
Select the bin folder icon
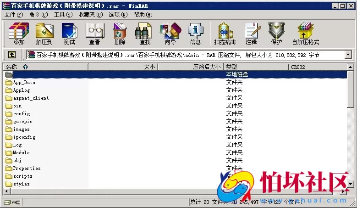(9, 106)
